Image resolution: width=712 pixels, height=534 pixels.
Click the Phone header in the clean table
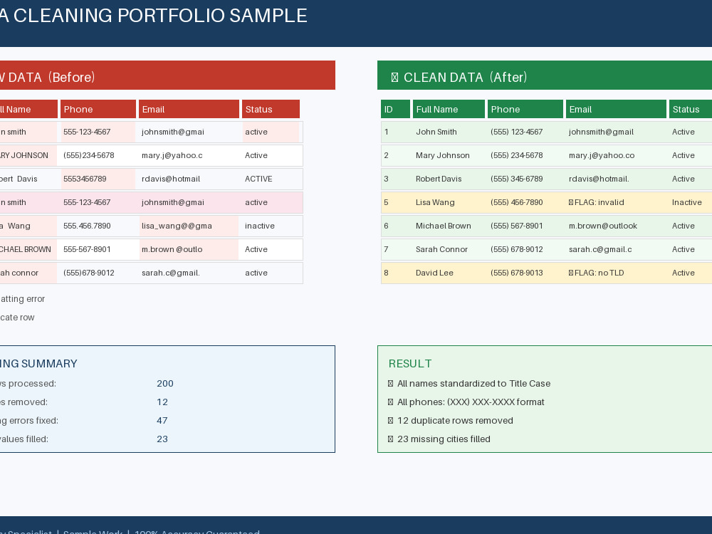(x=525, y=109)
